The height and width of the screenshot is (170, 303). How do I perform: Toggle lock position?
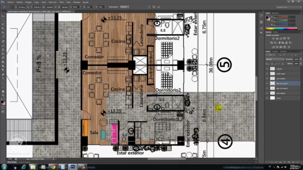point(279,64)
